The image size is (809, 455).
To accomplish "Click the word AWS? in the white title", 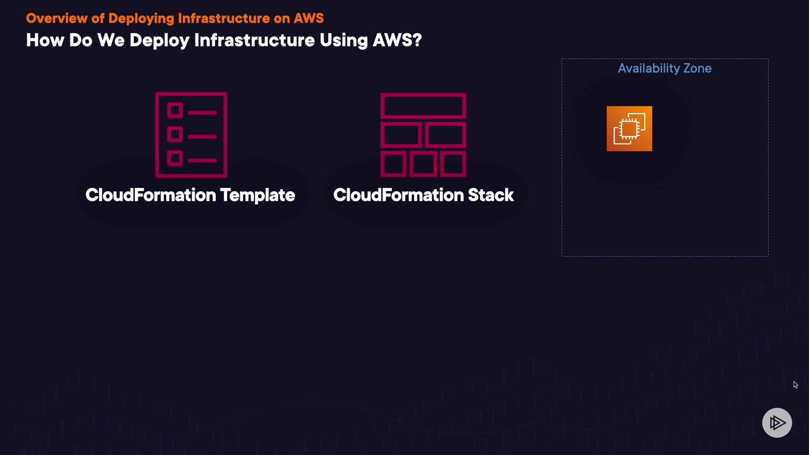I will (397, 40).
